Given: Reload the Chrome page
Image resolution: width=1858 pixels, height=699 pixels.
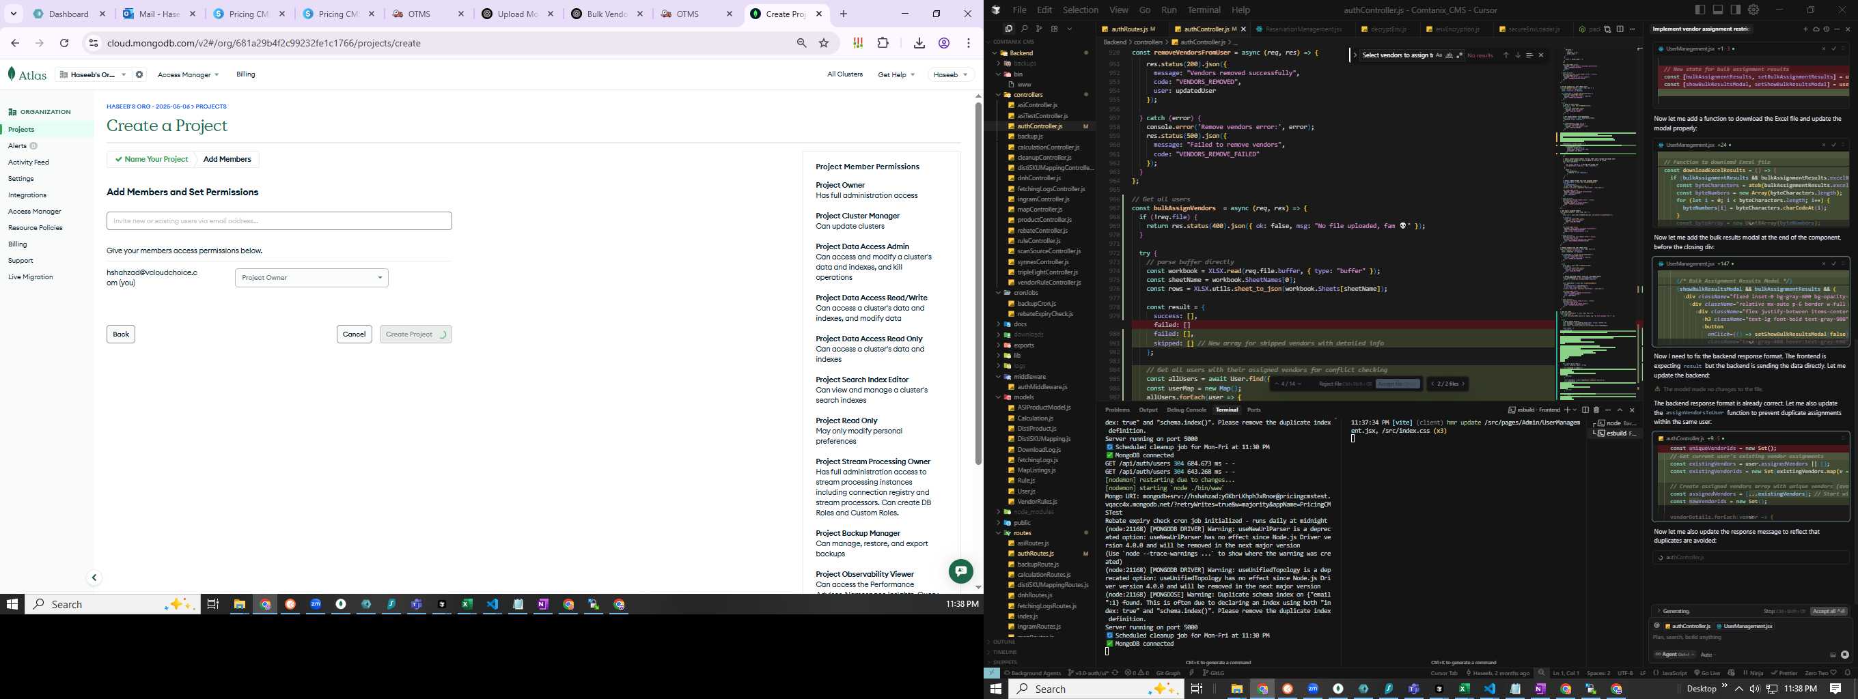Looking at the screenshot, I should pyautogui.click(x=64, y=43).
